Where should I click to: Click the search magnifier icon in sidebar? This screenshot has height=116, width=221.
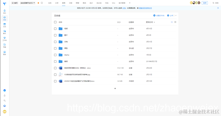(5, 101)
